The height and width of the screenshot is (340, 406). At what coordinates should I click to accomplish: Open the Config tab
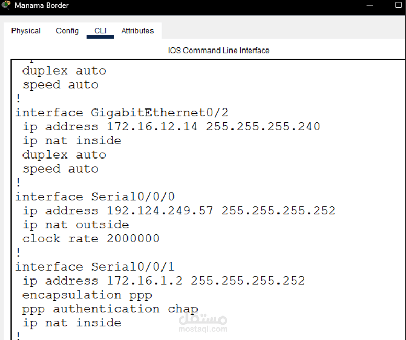pyautogui.click(x=67, y=31)
